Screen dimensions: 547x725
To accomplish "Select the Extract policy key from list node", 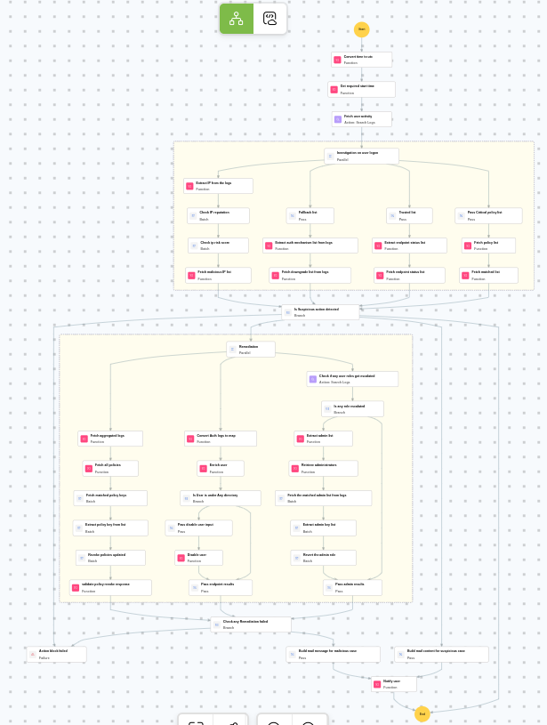I will (x=110, y=528).
